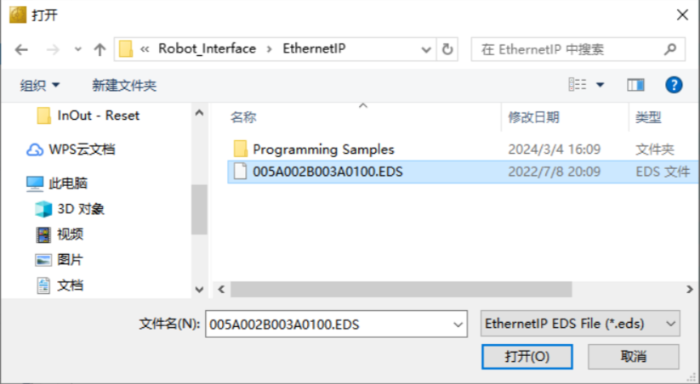Expand the address path history dropdown
Screen dimensions: 700x384
coord(426,48)
